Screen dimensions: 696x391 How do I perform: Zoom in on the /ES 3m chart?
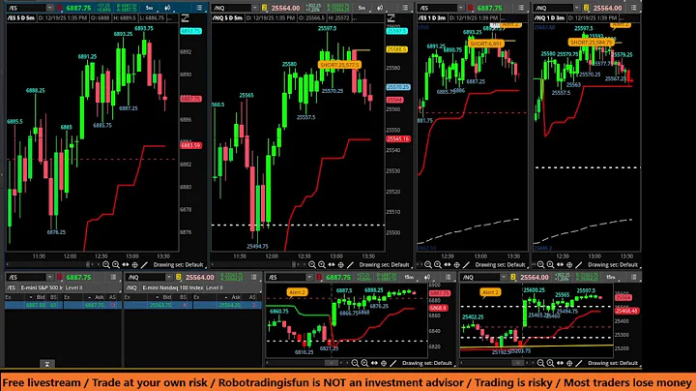point(438,264)
